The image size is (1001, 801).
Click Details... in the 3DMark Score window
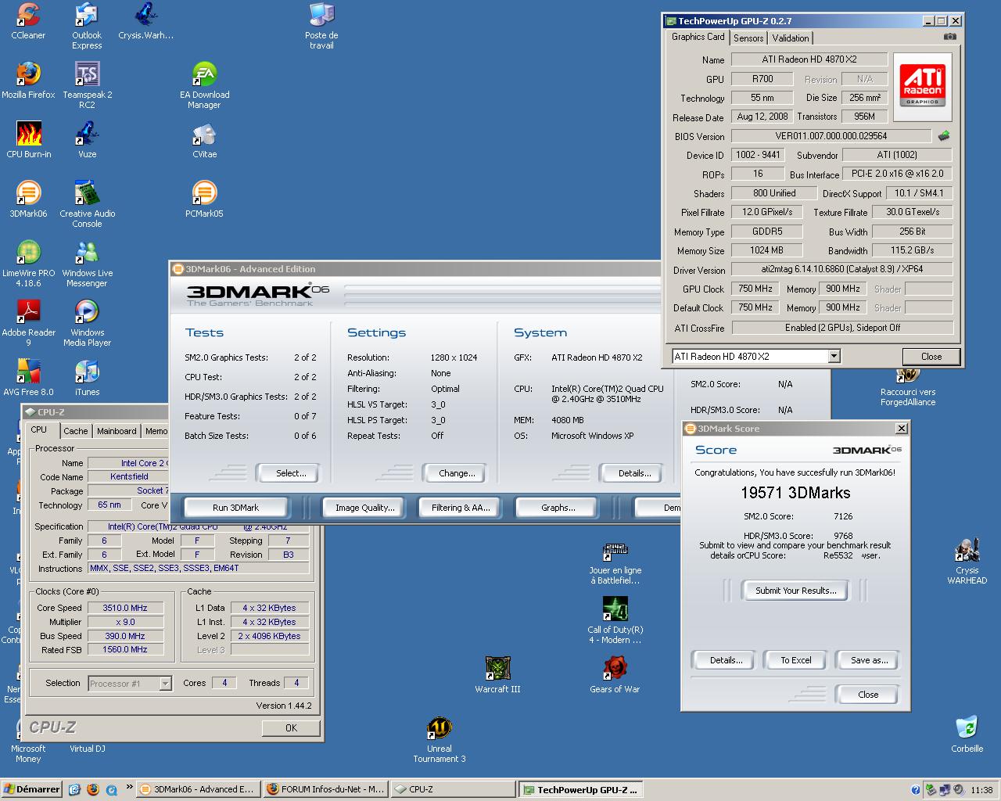click(726, 660)
